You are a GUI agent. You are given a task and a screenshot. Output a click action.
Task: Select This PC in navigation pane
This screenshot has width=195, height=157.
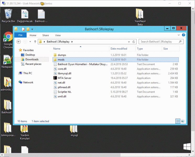coord(25,73)
